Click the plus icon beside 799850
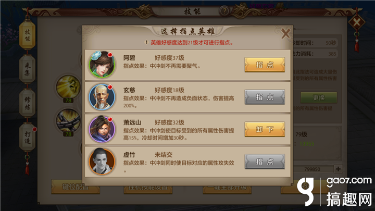375x211 pixels. [x=338, y=169]
